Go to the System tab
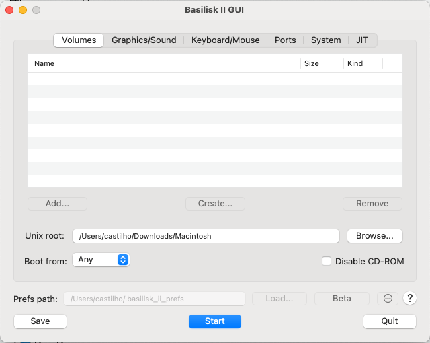The width and height of the screenshot is (430, 343). coord(326,40)
